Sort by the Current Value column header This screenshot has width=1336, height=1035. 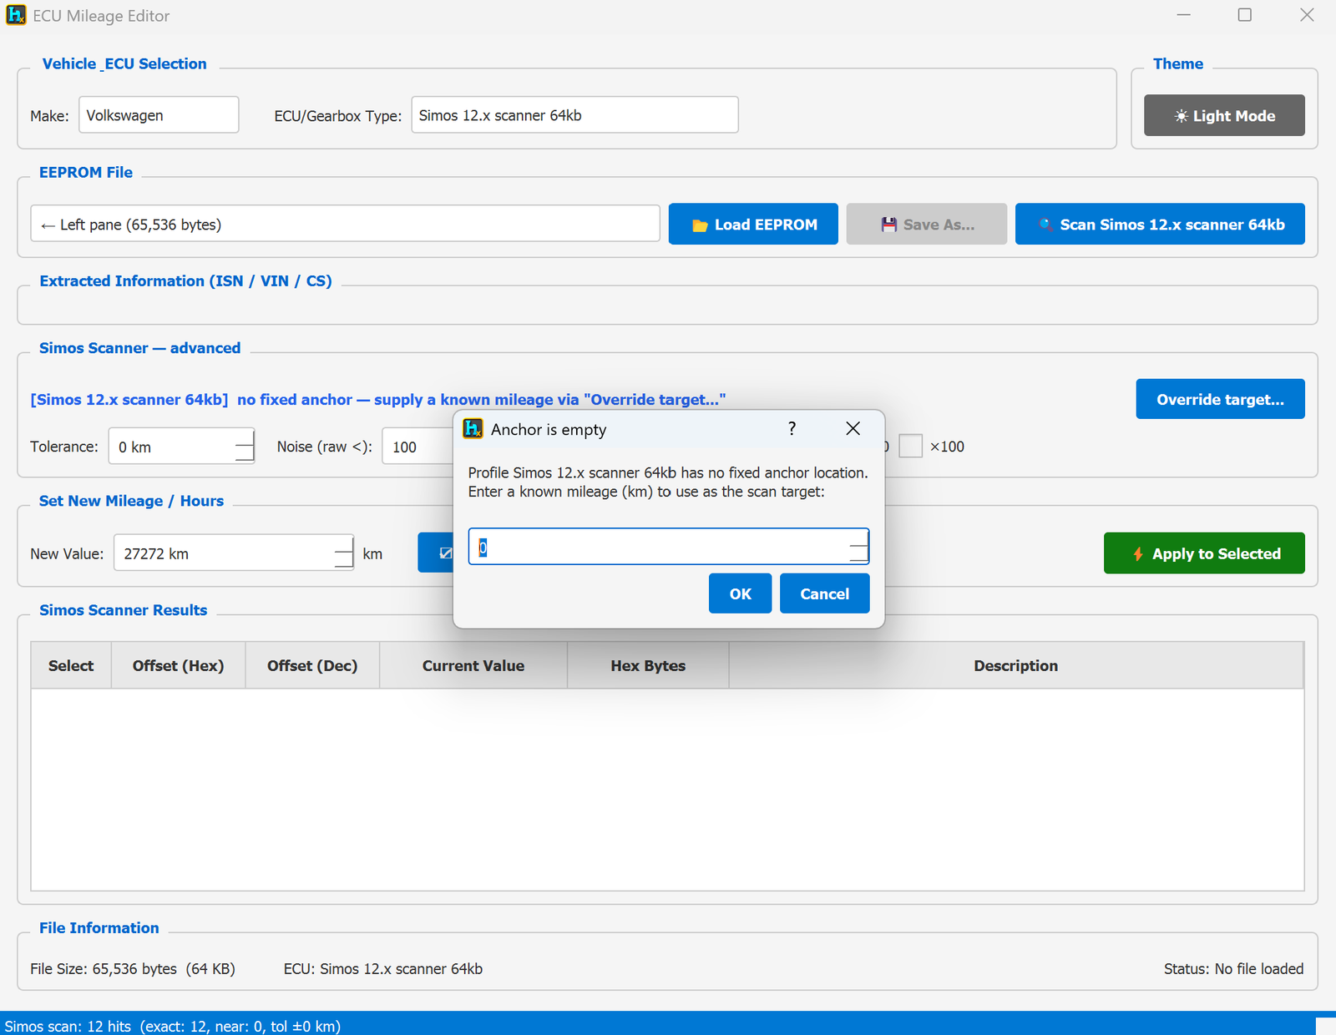tap(473, 665)
